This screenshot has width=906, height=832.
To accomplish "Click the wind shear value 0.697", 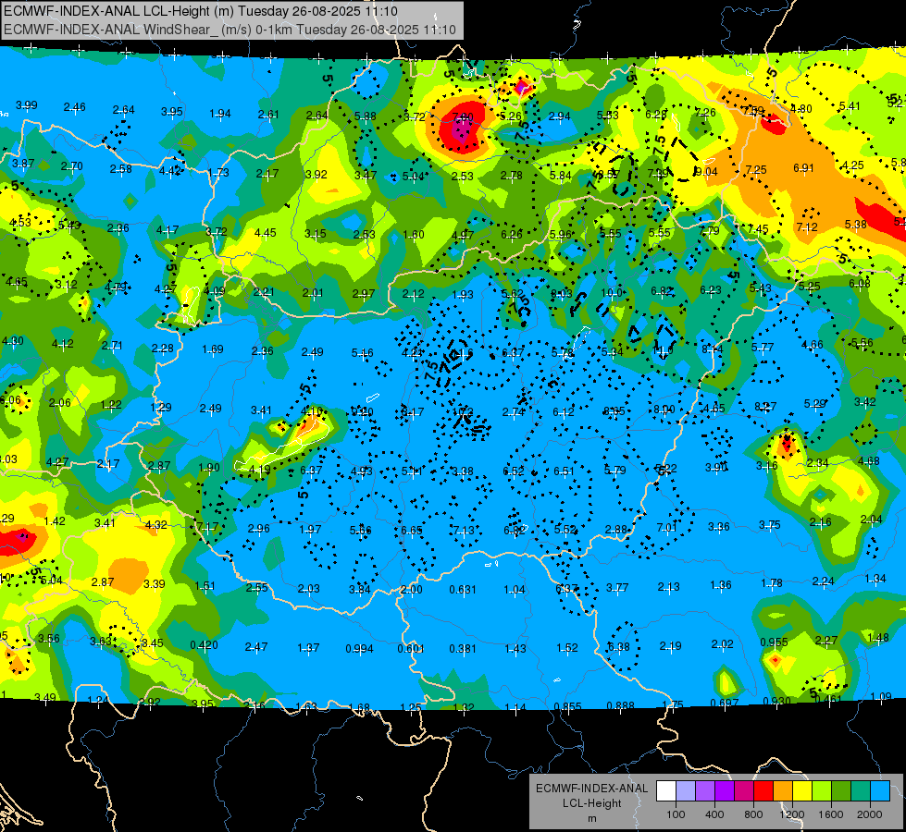I will pyautogui.click(x=725, y=703).
